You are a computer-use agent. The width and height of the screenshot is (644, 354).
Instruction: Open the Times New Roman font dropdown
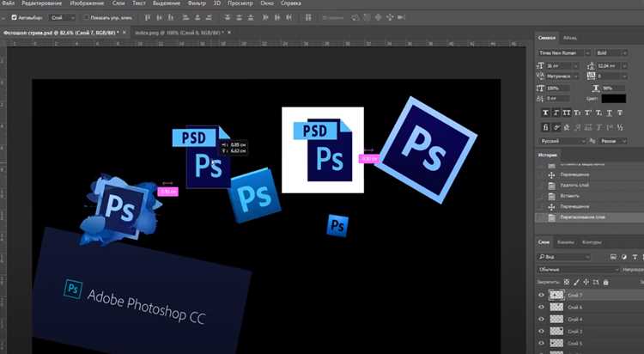pyautogui.click(x=564, y=53)
